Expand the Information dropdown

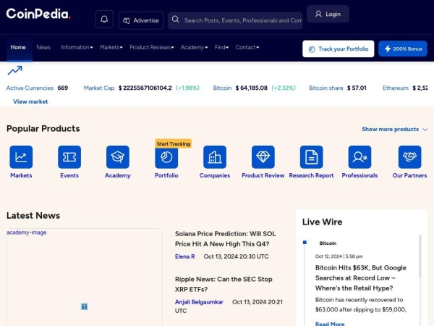point(77,47)
